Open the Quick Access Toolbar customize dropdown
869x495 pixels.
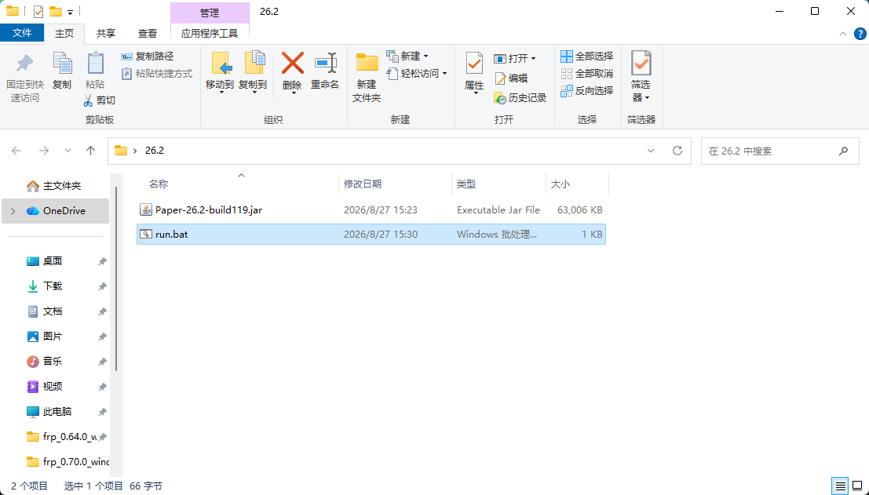(70, 12)
